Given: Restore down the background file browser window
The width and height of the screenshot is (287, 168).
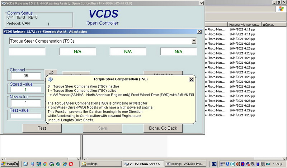Looking at the screenshot, I should coord(279,3).
